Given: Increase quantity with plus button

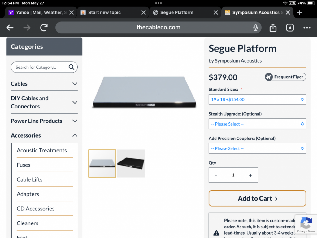Looking at the screenshot, I should 250,175.
